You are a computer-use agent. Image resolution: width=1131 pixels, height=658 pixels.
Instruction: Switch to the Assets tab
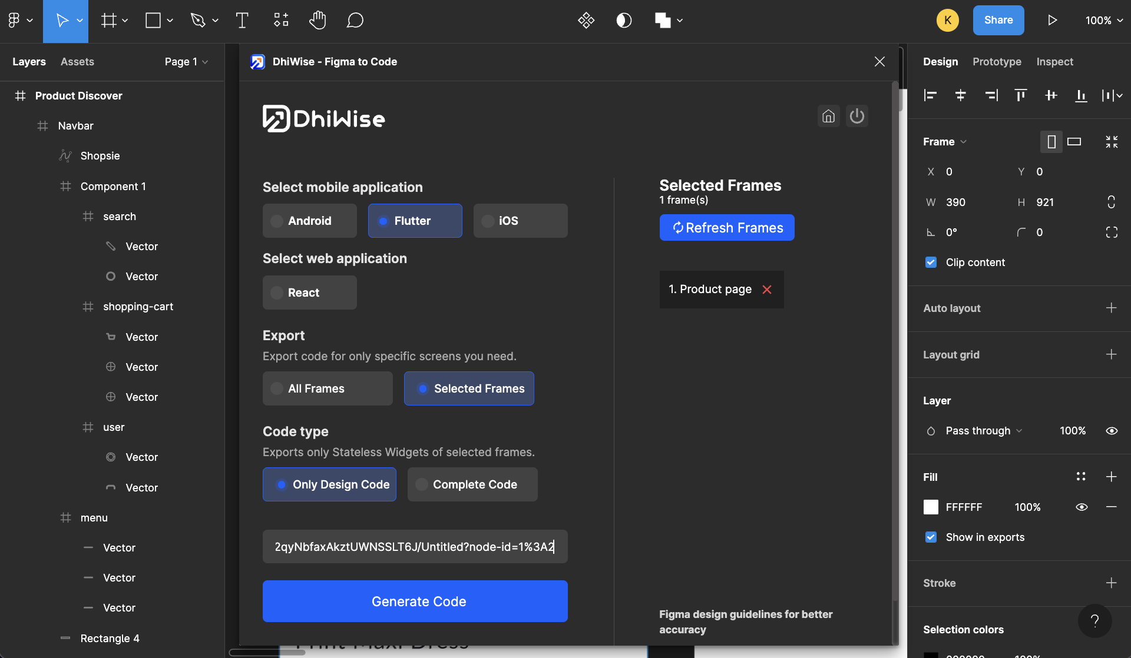coord(77,62)
